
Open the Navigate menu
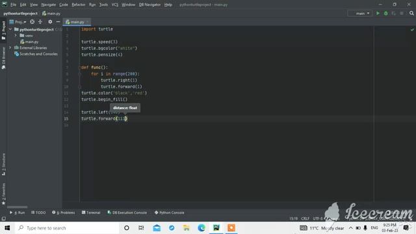tap(49, 5)
